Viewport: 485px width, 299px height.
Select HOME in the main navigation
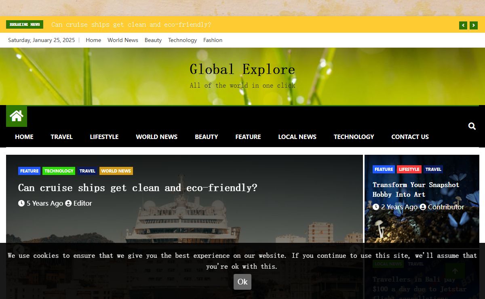click(24, 137)
